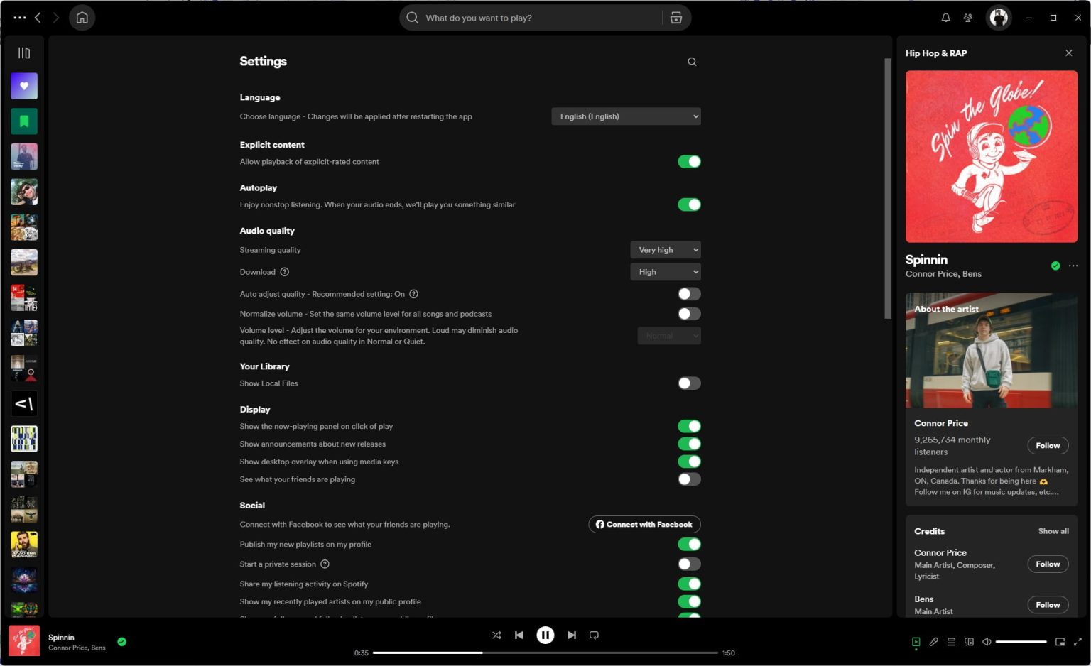The image size is (1091, 666).
Task: Open the Friend Activity icon
Action: [x=968, y=18]
